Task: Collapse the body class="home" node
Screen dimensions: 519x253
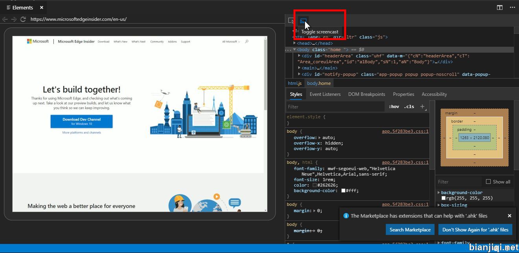Action: (x=295, y=49)
